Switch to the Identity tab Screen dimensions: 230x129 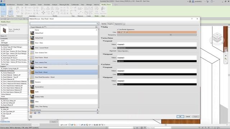point(104,24)
